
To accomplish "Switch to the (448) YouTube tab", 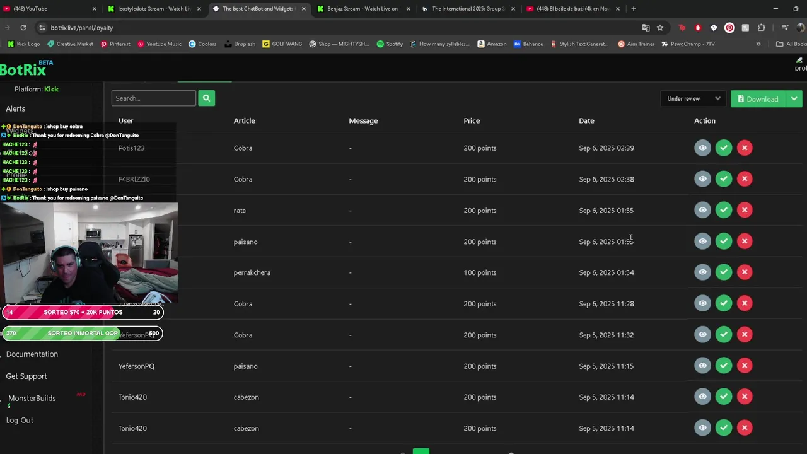I will click(x=50, y=9).
